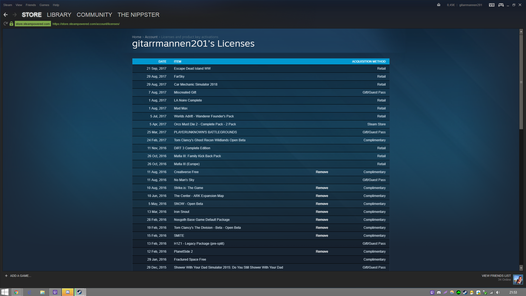Viewport: 526px width, 296px height.
Task: Click the 0,45€ wallet balance
Action: pyautogui.click(x=451, y=5)
